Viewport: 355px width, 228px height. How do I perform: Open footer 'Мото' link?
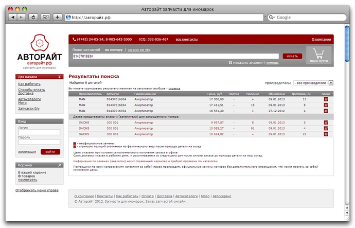pos(205,196)
